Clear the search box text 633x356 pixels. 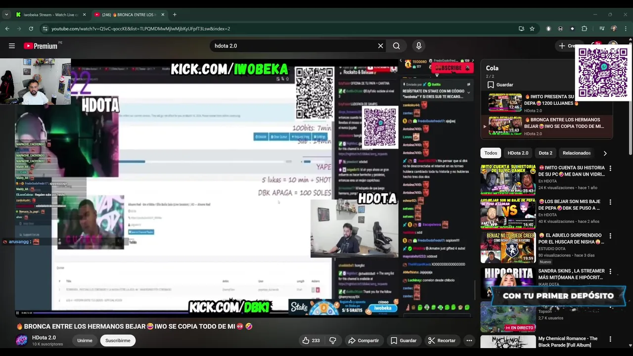click(380, 46)
